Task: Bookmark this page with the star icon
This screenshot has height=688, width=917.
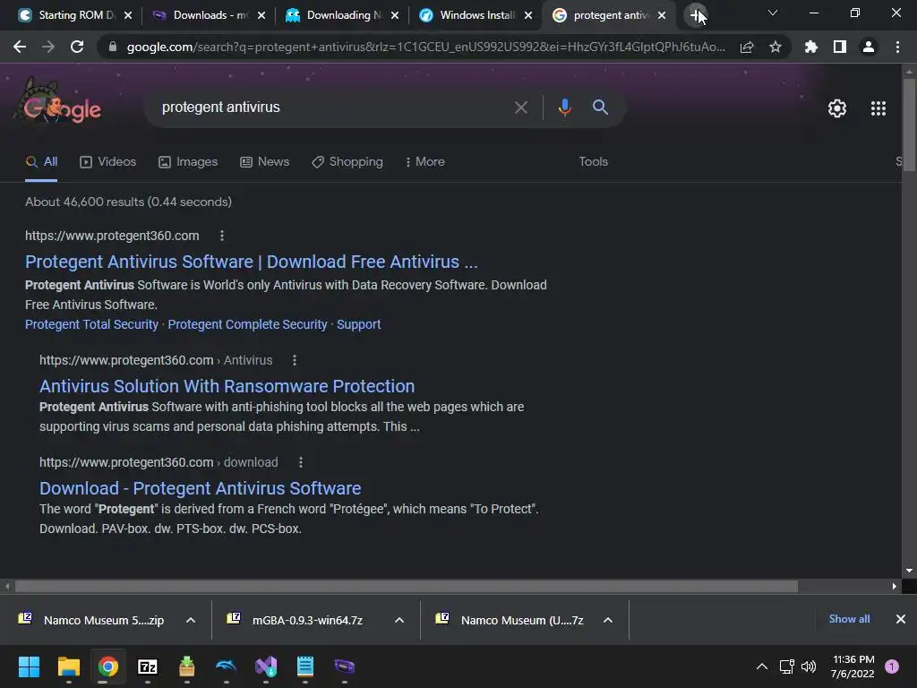Action: [x=776, y=47]
